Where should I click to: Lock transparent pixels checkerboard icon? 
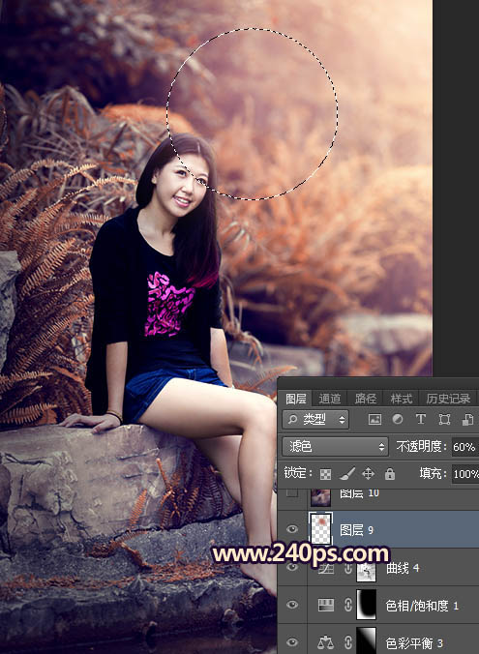325,474
